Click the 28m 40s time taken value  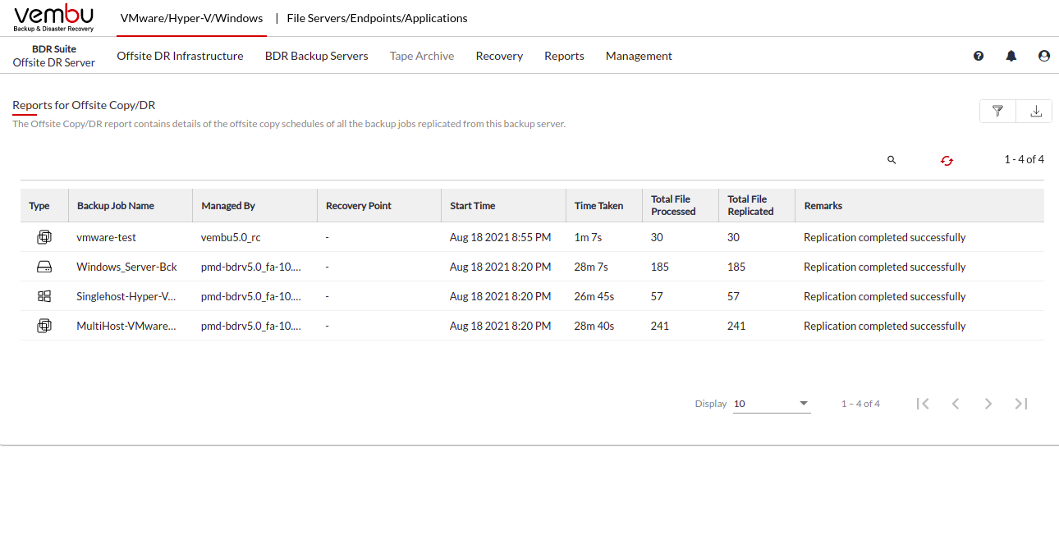click(x=594, y=326)
